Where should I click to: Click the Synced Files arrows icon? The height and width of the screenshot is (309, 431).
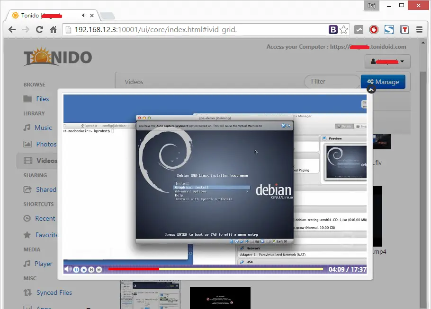(x=27, y=292)
